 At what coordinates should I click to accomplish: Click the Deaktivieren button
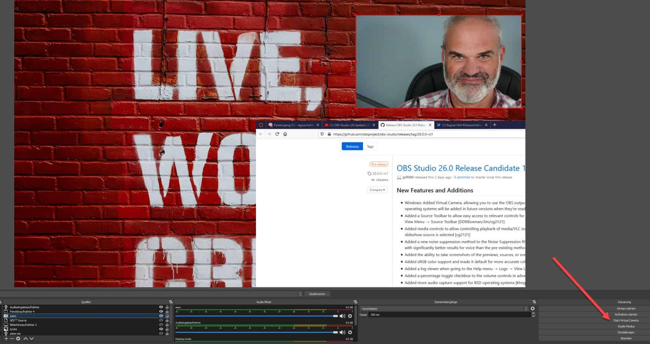point(317,294)
